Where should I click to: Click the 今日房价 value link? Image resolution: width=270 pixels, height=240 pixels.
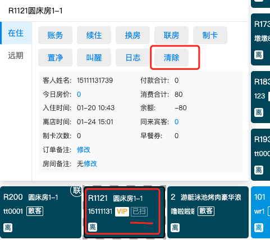coord(79,95)
